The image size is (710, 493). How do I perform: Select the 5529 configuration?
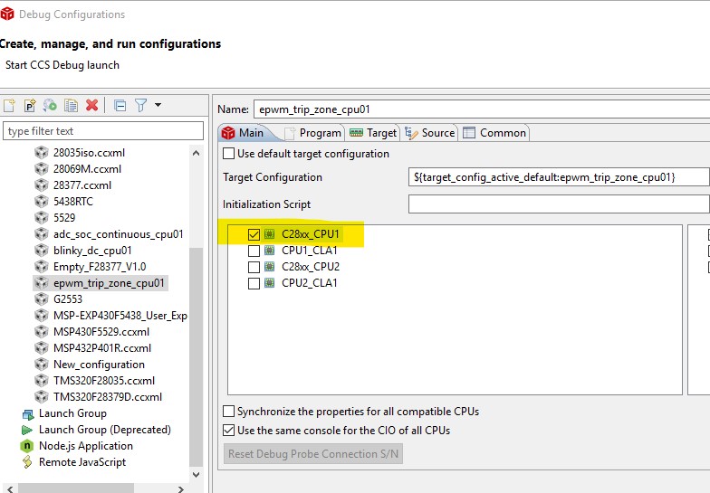(x=63, y=218)
